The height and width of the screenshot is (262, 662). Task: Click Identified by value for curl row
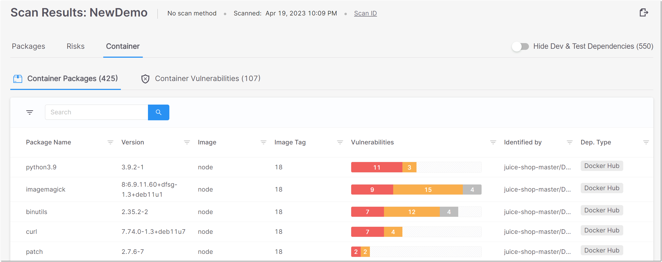(x=537, y=232)
